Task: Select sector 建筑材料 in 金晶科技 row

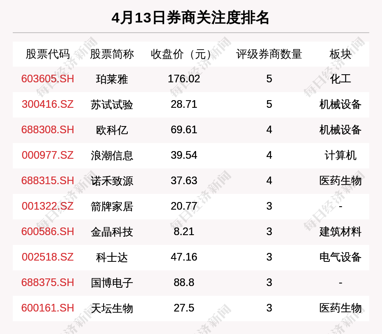Action: coord(340,231)
